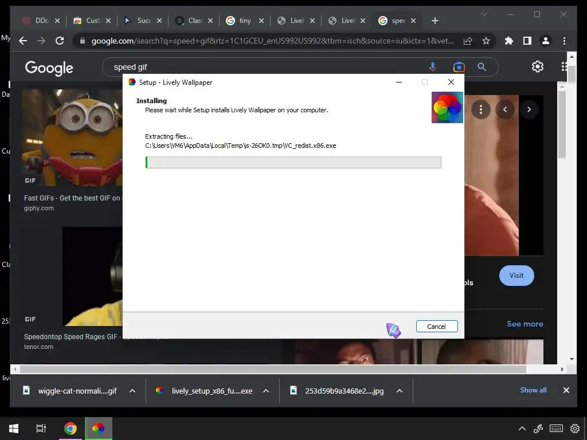
Task: Search by voice microphone icon
Action: 432,67
